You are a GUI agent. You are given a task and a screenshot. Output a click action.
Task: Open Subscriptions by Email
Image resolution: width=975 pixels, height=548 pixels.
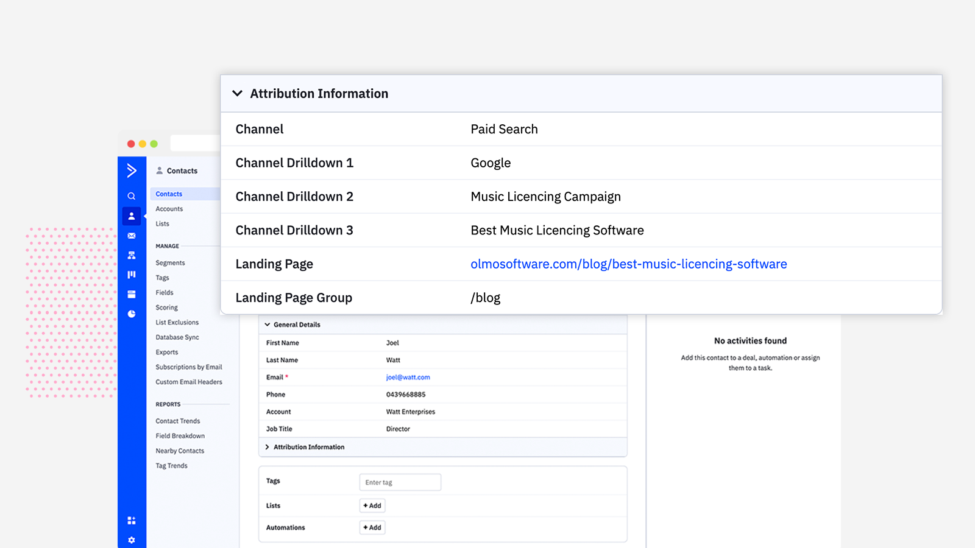coord(188,367)
